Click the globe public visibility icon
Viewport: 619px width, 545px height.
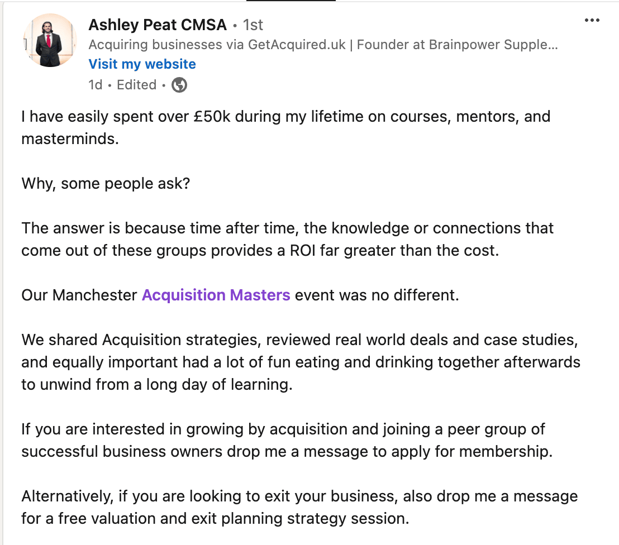(x=179, y=85)
